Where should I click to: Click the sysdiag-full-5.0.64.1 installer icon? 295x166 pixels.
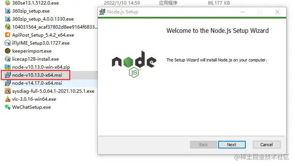pos(8,91)
